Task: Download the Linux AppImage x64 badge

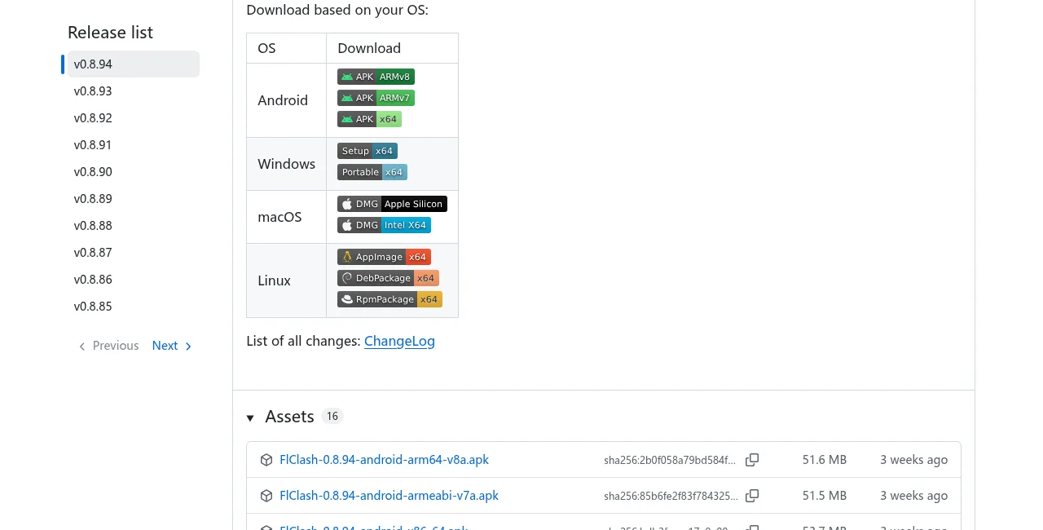Action: (x=384, y=257)
